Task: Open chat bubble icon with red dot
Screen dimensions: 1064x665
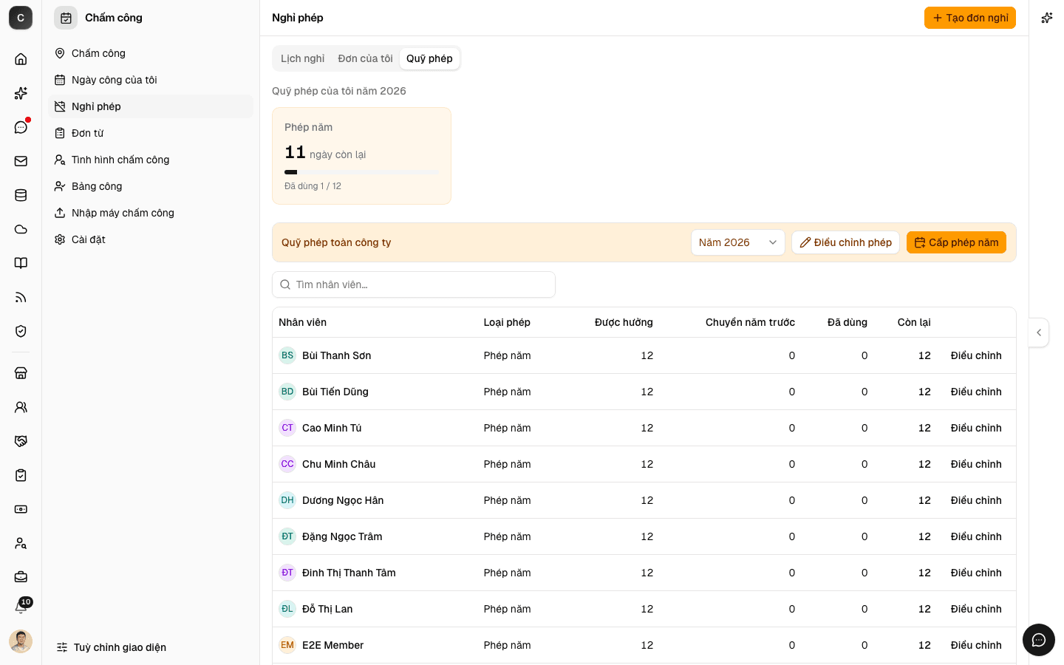Action: click(21, 127)
